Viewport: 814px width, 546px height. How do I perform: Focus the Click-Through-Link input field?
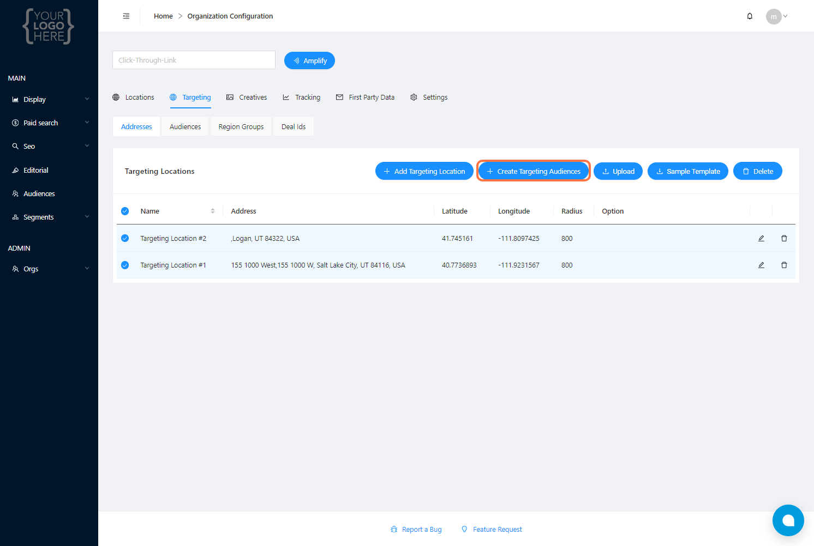194,60
